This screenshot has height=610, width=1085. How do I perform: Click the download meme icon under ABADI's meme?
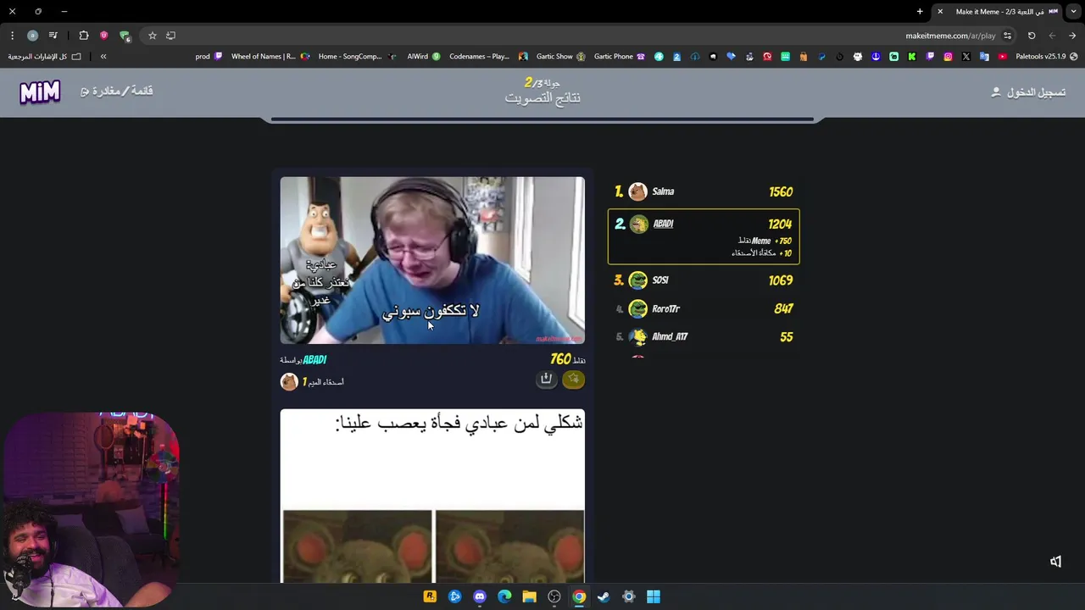pyautogui.click(x=546, y=379)
